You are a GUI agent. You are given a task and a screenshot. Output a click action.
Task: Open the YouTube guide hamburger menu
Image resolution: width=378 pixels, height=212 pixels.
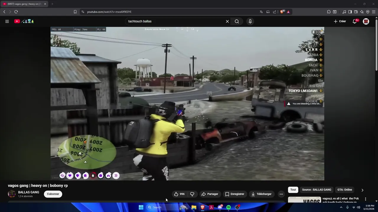pyautogui.click(x=7, y=21)
